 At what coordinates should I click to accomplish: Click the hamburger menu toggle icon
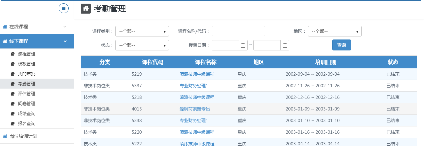(x=63, y=9)
